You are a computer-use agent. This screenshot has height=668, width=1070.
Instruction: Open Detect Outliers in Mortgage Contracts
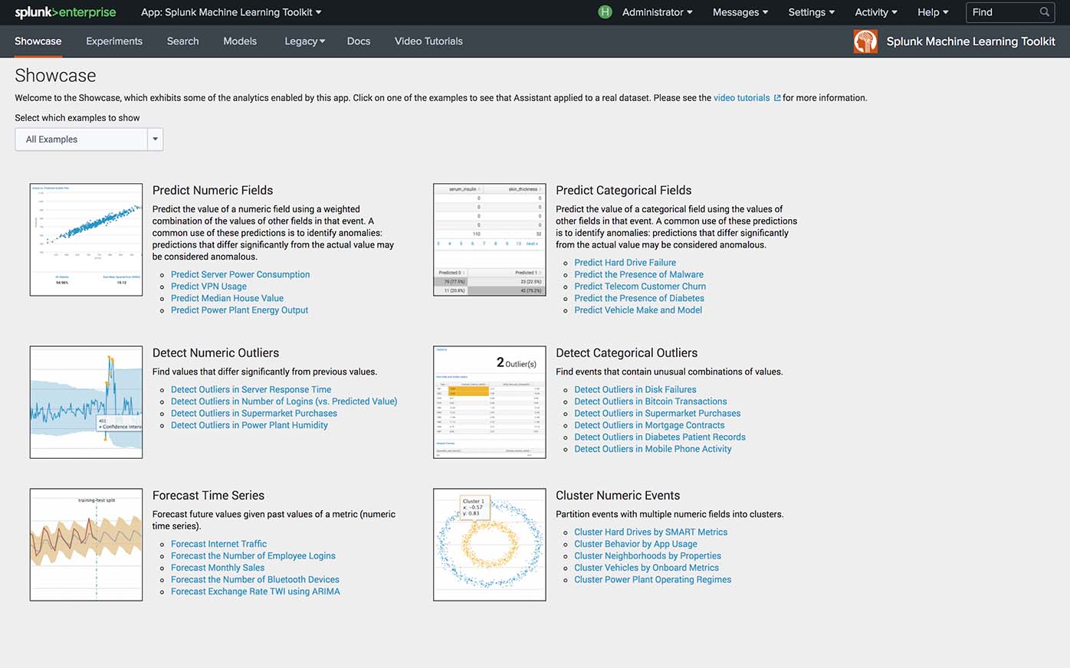[x=649, y=425]
